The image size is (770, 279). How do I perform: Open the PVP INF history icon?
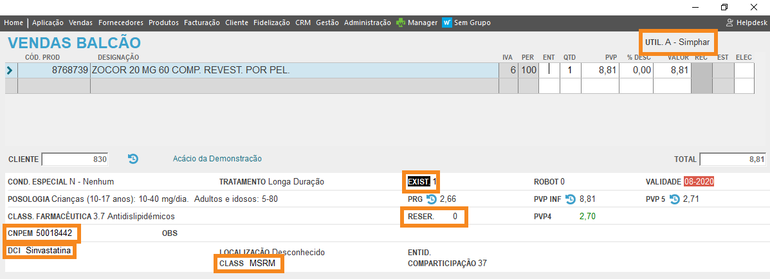[571, 199]
